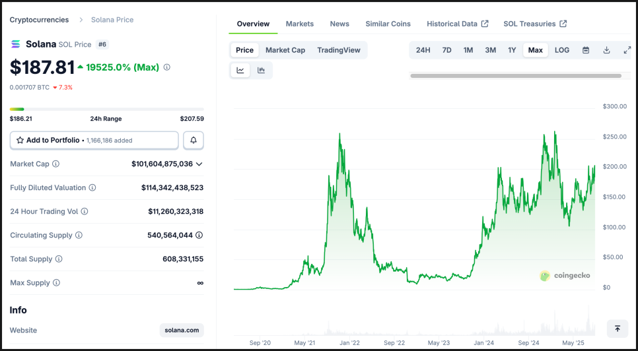Image resolution: width=638 pixels, height=351 pixels.
Task: Click the 0.001707 BTC value
Action: click(29, 87)
